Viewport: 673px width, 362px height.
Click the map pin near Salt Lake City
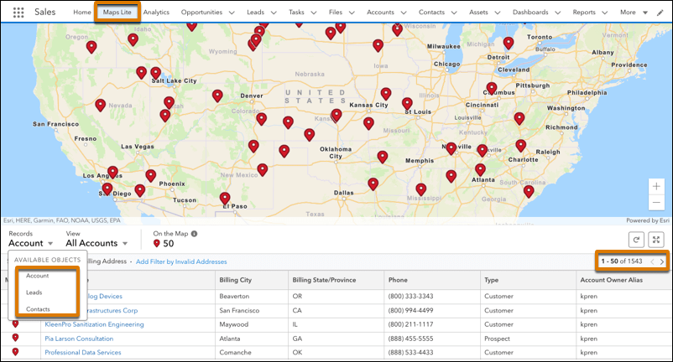point(155,73)
